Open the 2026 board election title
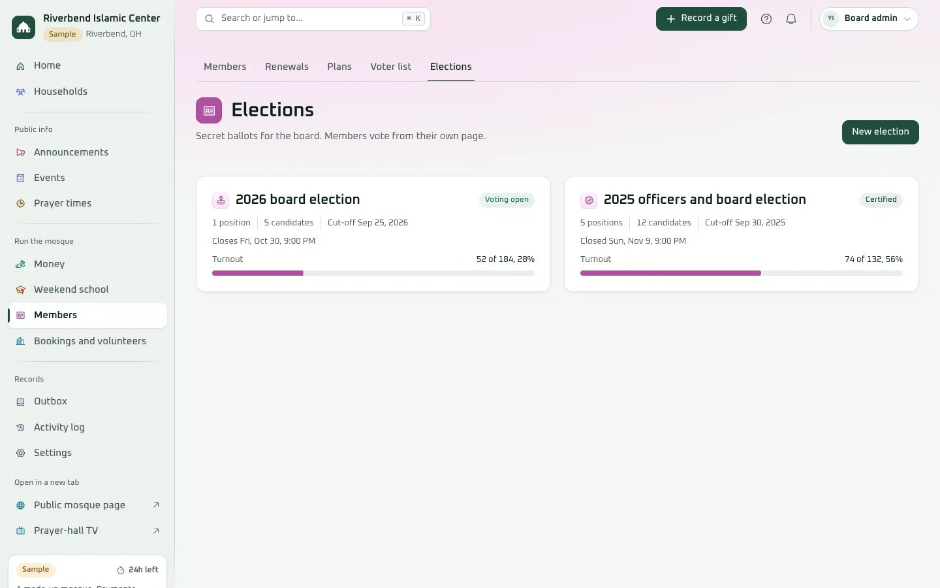The image size is (940, 588). (298, 200)
